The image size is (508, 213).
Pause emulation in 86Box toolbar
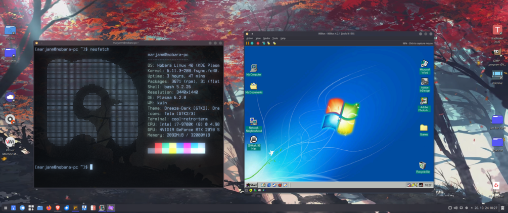coord(248,43)
